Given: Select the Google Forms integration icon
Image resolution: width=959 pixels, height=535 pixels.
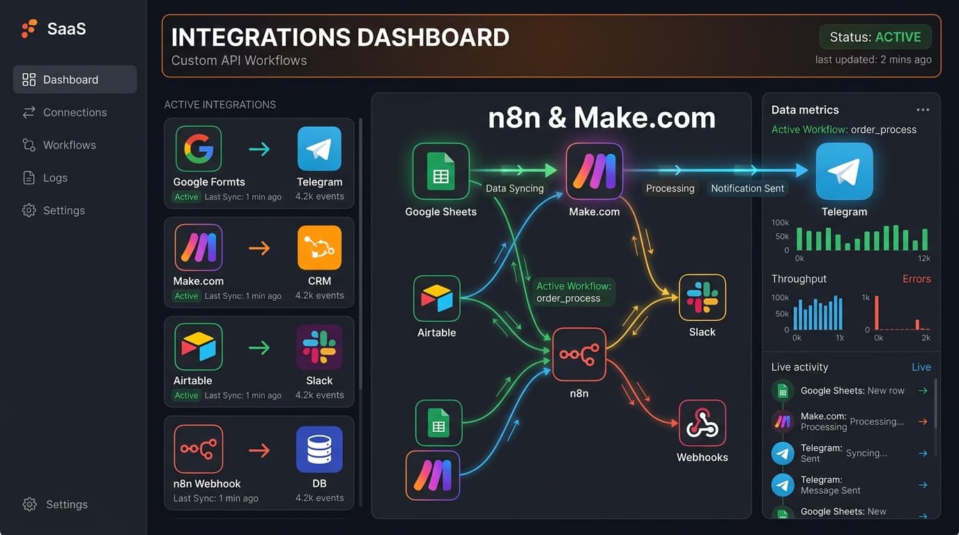Looking at the screenshot, I should 198,148.
